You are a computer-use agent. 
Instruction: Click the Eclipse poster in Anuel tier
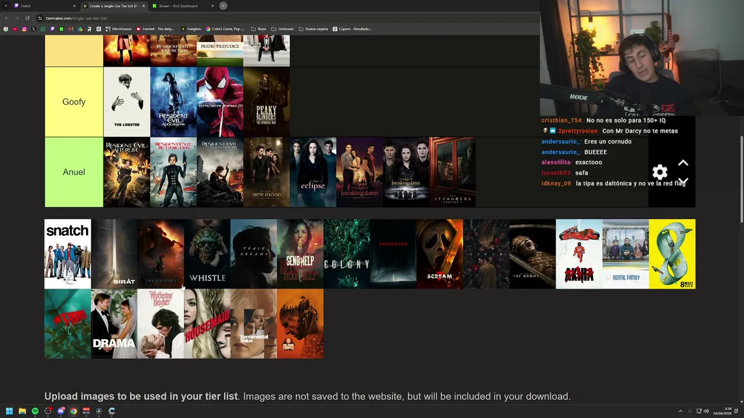tap(313, 172)
